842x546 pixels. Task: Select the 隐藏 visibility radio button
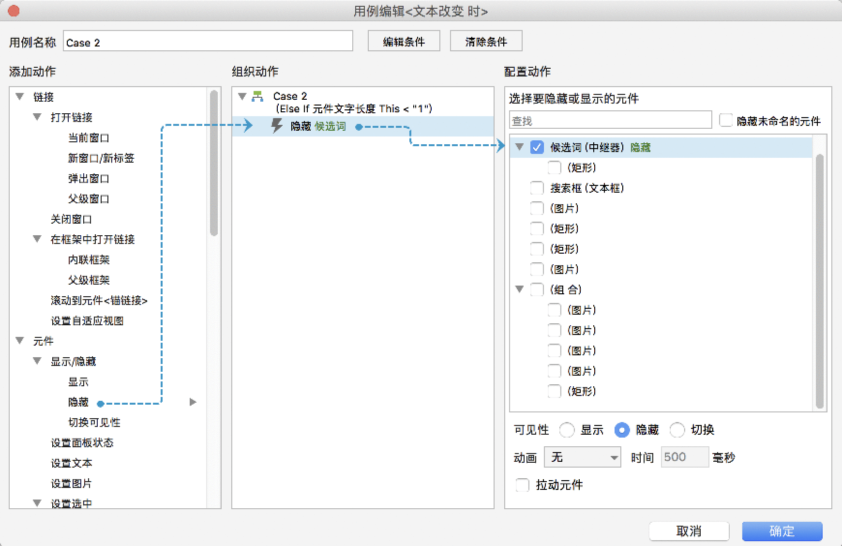pos(622,430)
